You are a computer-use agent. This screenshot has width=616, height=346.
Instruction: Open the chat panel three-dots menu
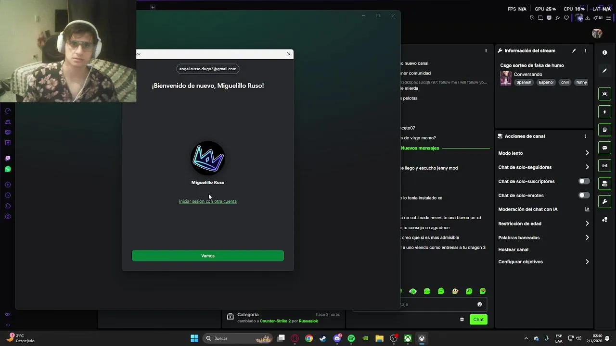coord(486,50)
